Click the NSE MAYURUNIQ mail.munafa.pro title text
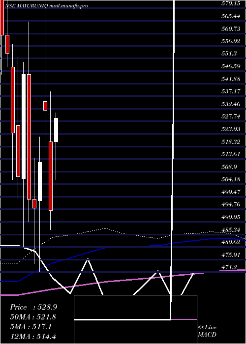 click(x=46, y=6)
